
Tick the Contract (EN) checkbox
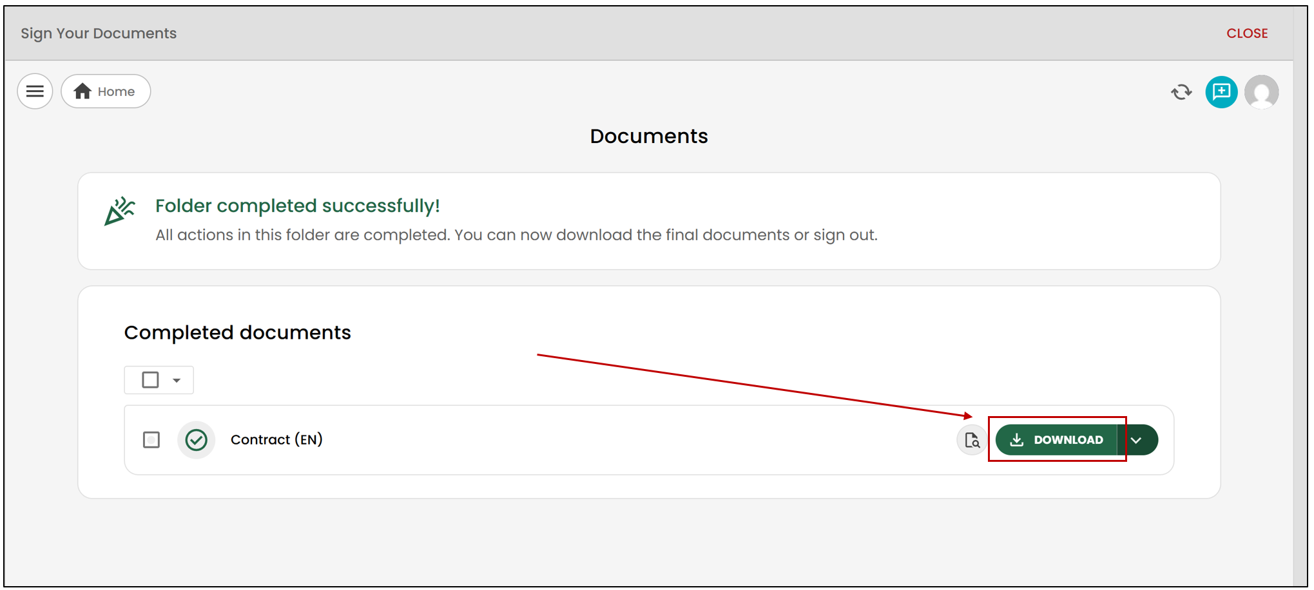(151, 440)
